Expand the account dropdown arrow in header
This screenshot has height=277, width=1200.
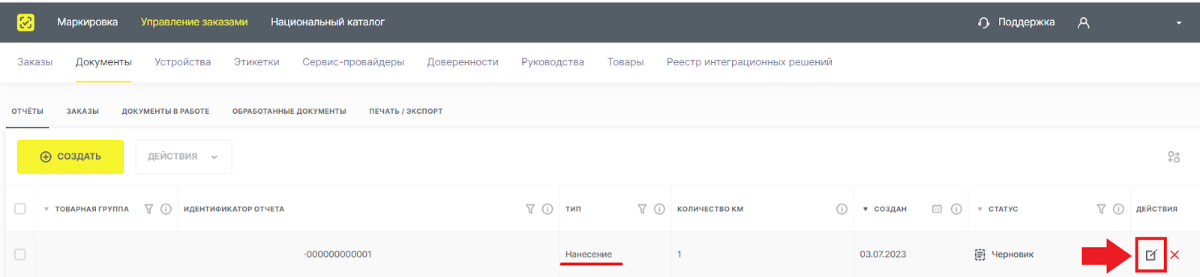pos(1179,23)
